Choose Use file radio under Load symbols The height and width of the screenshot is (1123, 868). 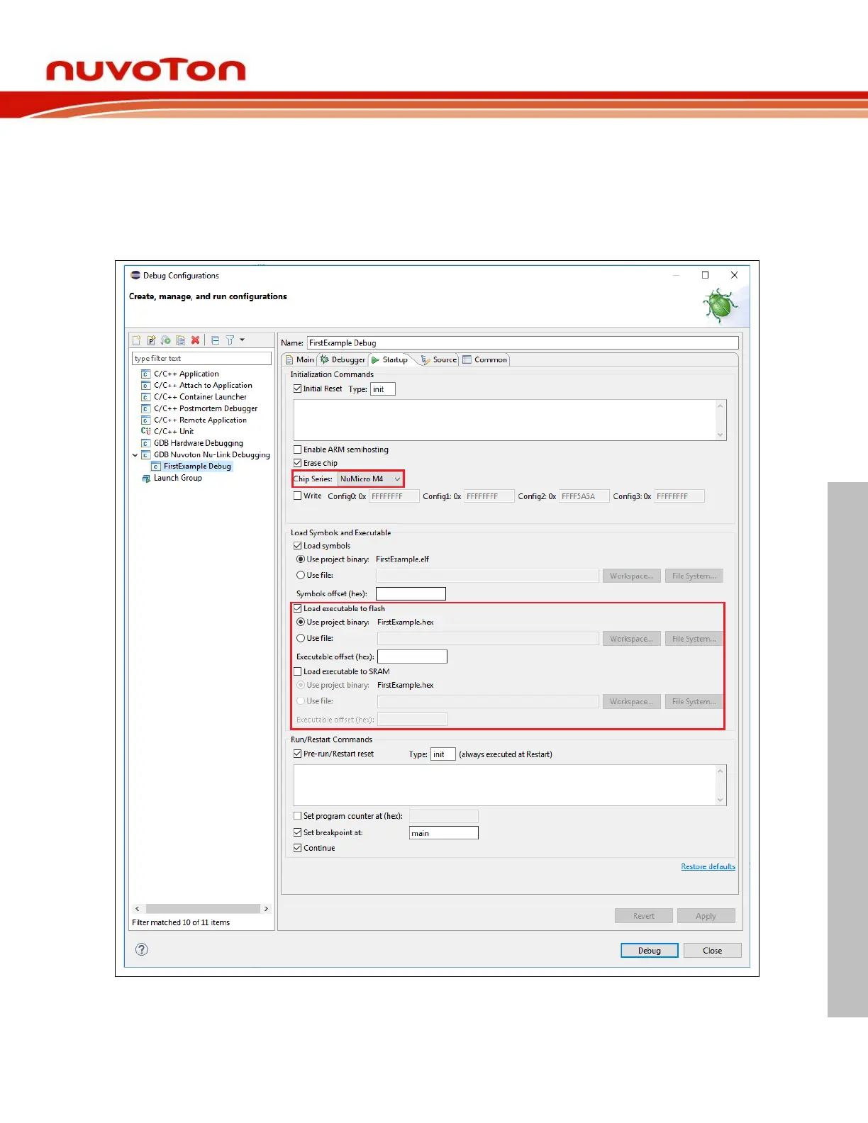point(301,576)
